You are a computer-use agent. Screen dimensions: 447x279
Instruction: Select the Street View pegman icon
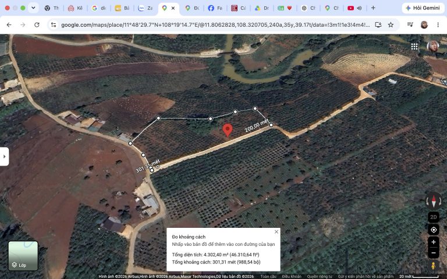(433, 266)
